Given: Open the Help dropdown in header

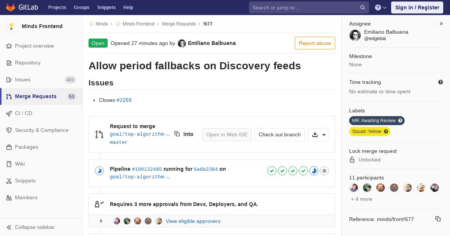Looking at the screenshot, I should click(x=381, y=7).
